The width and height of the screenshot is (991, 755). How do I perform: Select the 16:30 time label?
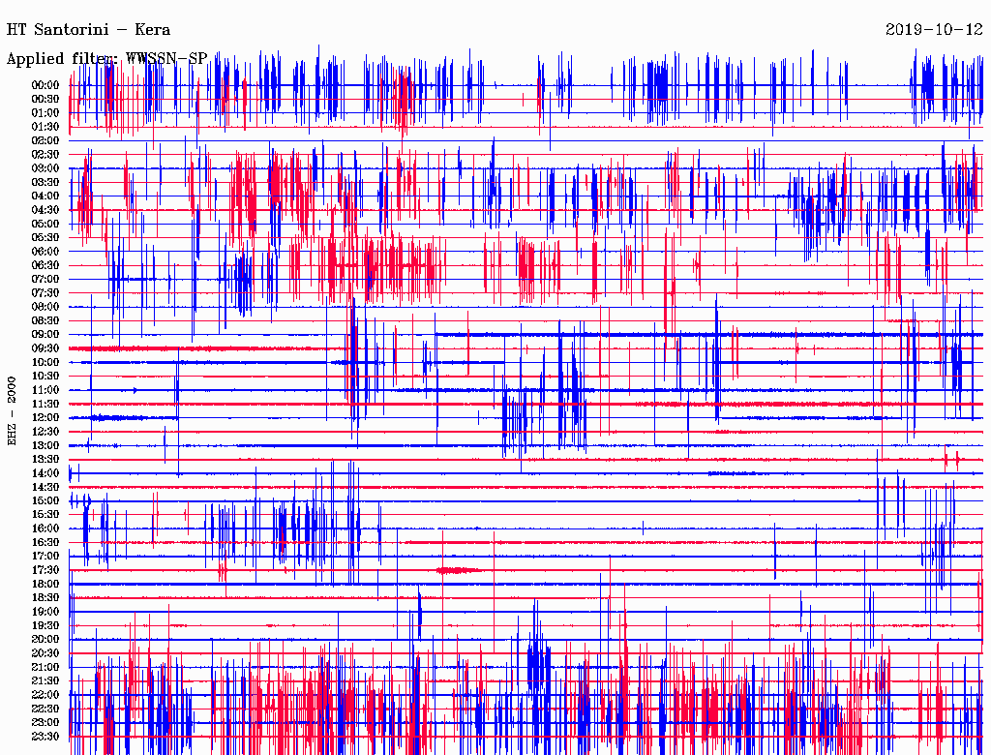tap(45, 543)
